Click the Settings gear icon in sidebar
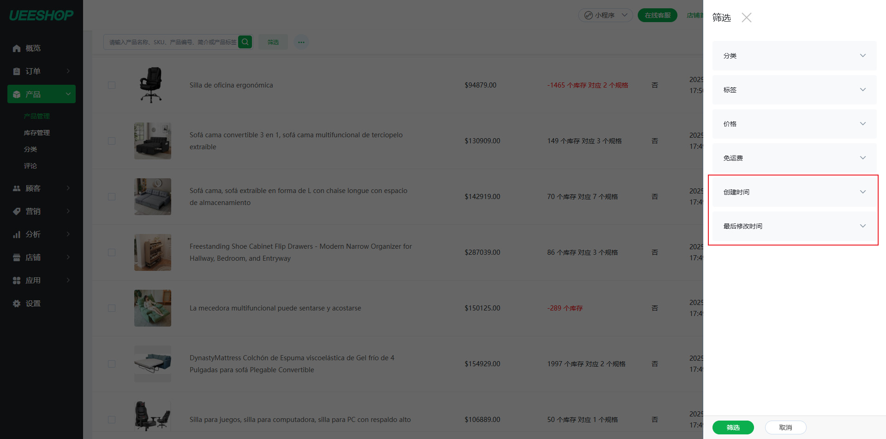Screen dimensions: 886x439 click(17, 304)
